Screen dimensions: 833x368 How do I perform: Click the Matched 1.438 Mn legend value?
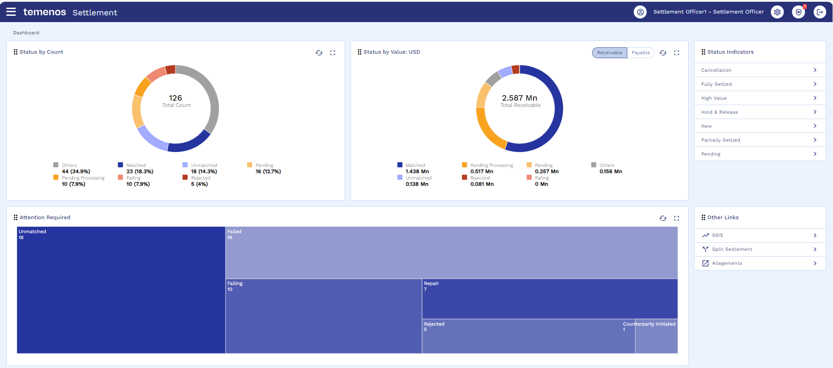(x=417, y=172)
